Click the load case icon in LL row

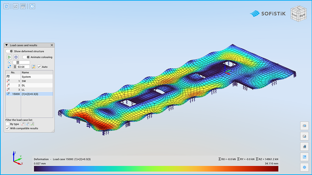click(x=8, y=90)
